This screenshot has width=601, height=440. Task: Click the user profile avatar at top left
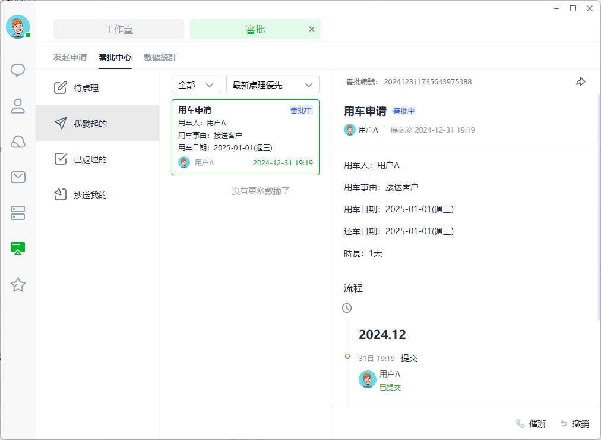click(18, 27)
